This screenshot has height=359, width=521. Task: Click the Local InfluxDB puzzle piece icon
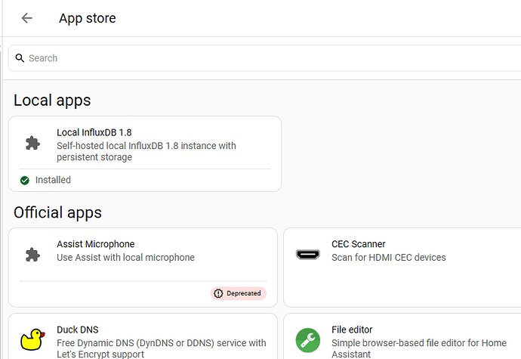pyautogui.click(x=32, y=144)
